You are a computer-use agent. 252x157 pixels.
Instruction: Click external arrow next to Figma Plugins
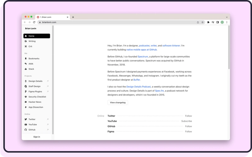[x=48, y=91]
